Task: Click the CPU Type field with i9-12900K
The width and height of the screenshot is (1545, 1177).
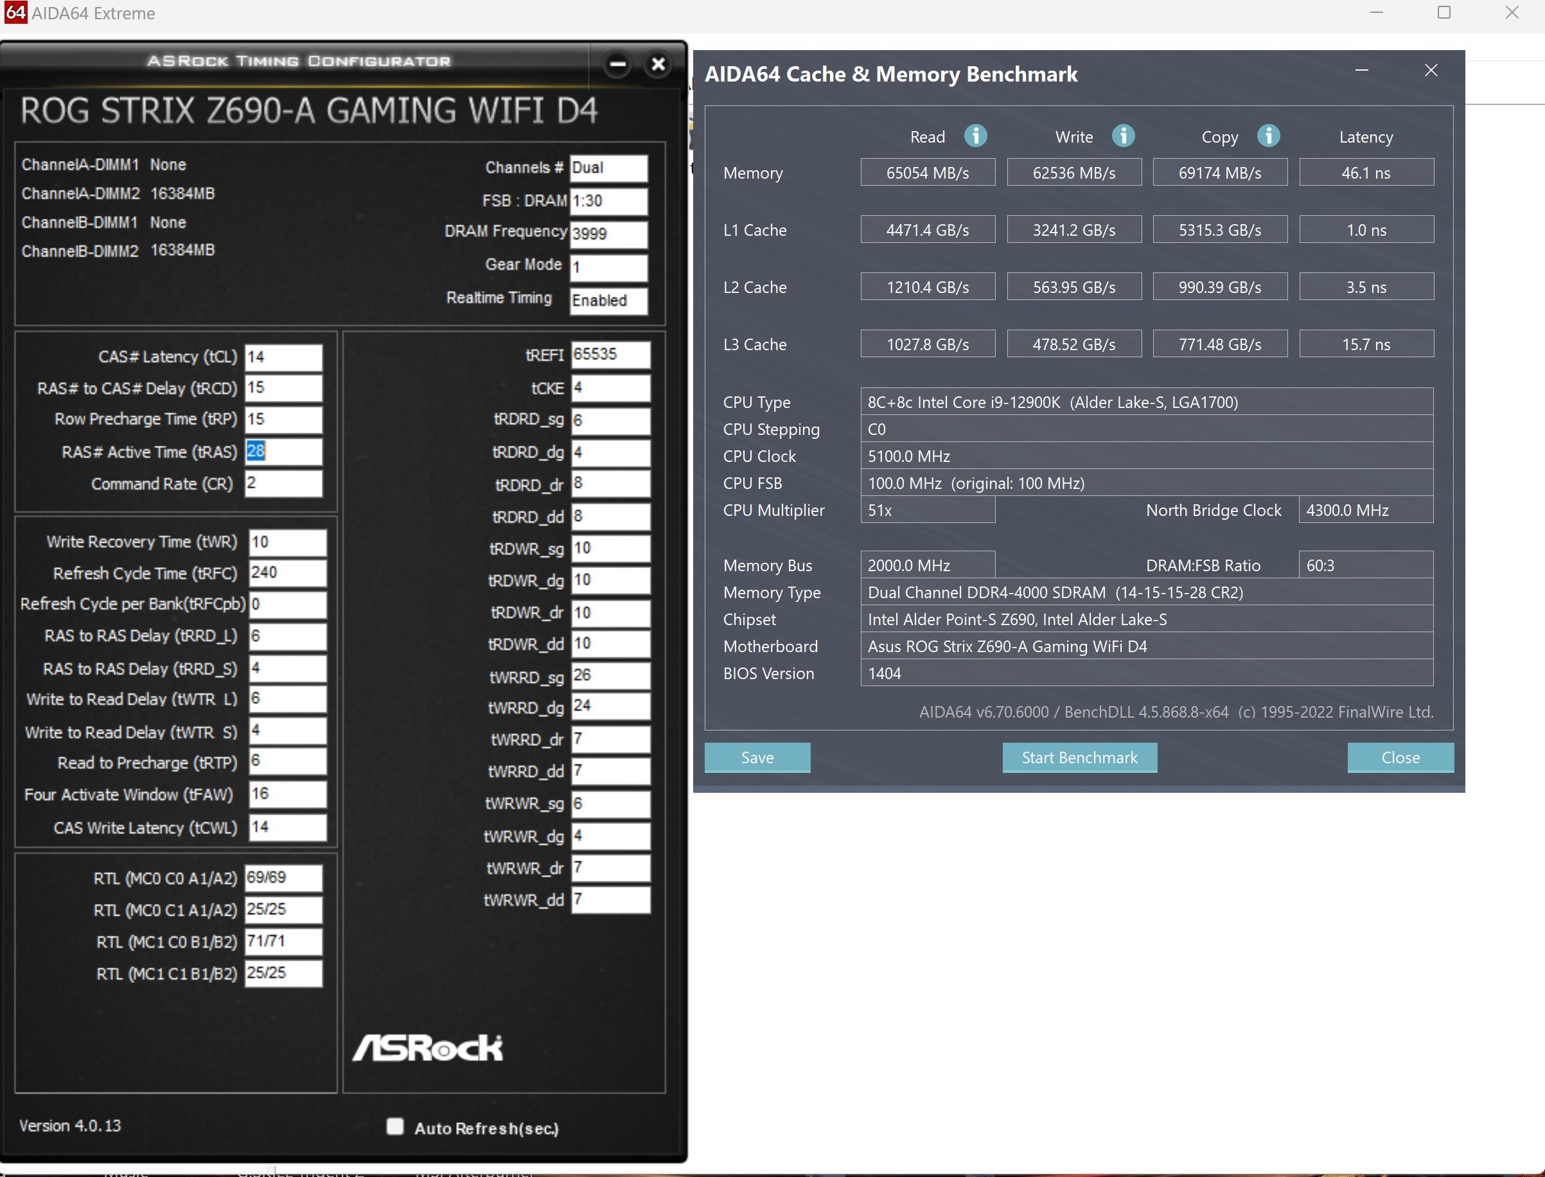Action: coord(1147,402)
